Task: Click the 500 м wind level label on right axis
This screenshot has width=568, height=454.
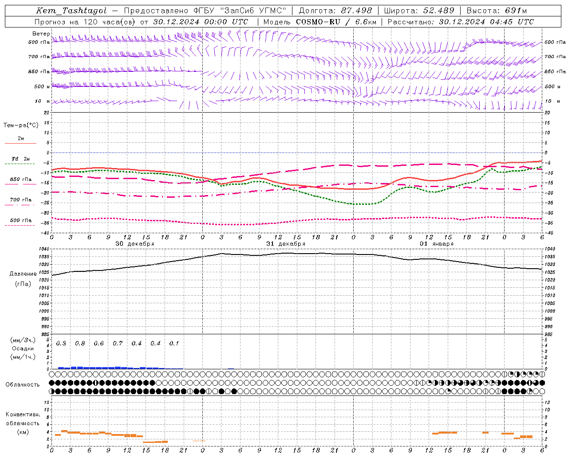Action: (552, 86)
